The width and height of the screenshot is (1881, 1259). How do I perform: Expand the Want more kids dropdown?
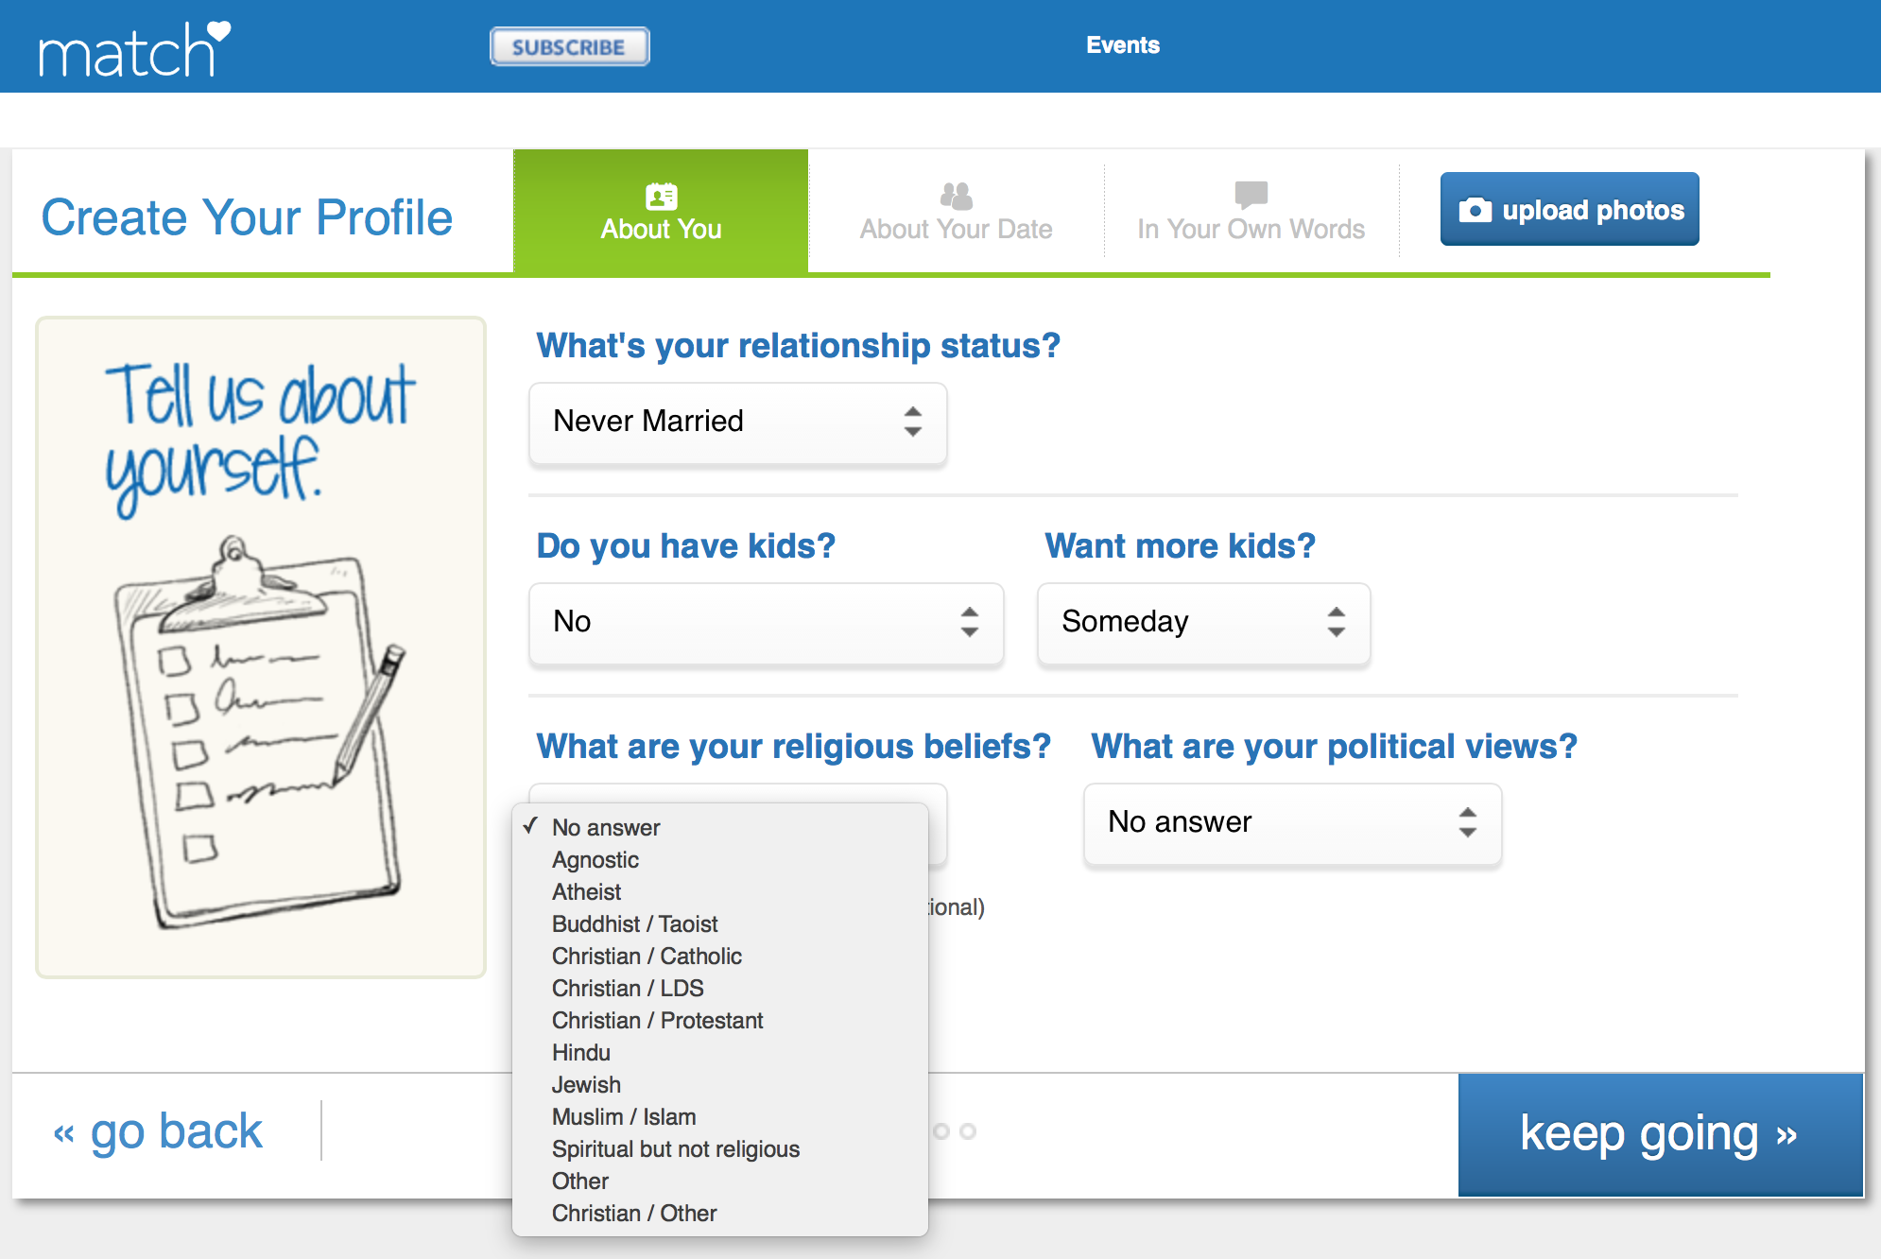pos(1204,624)
